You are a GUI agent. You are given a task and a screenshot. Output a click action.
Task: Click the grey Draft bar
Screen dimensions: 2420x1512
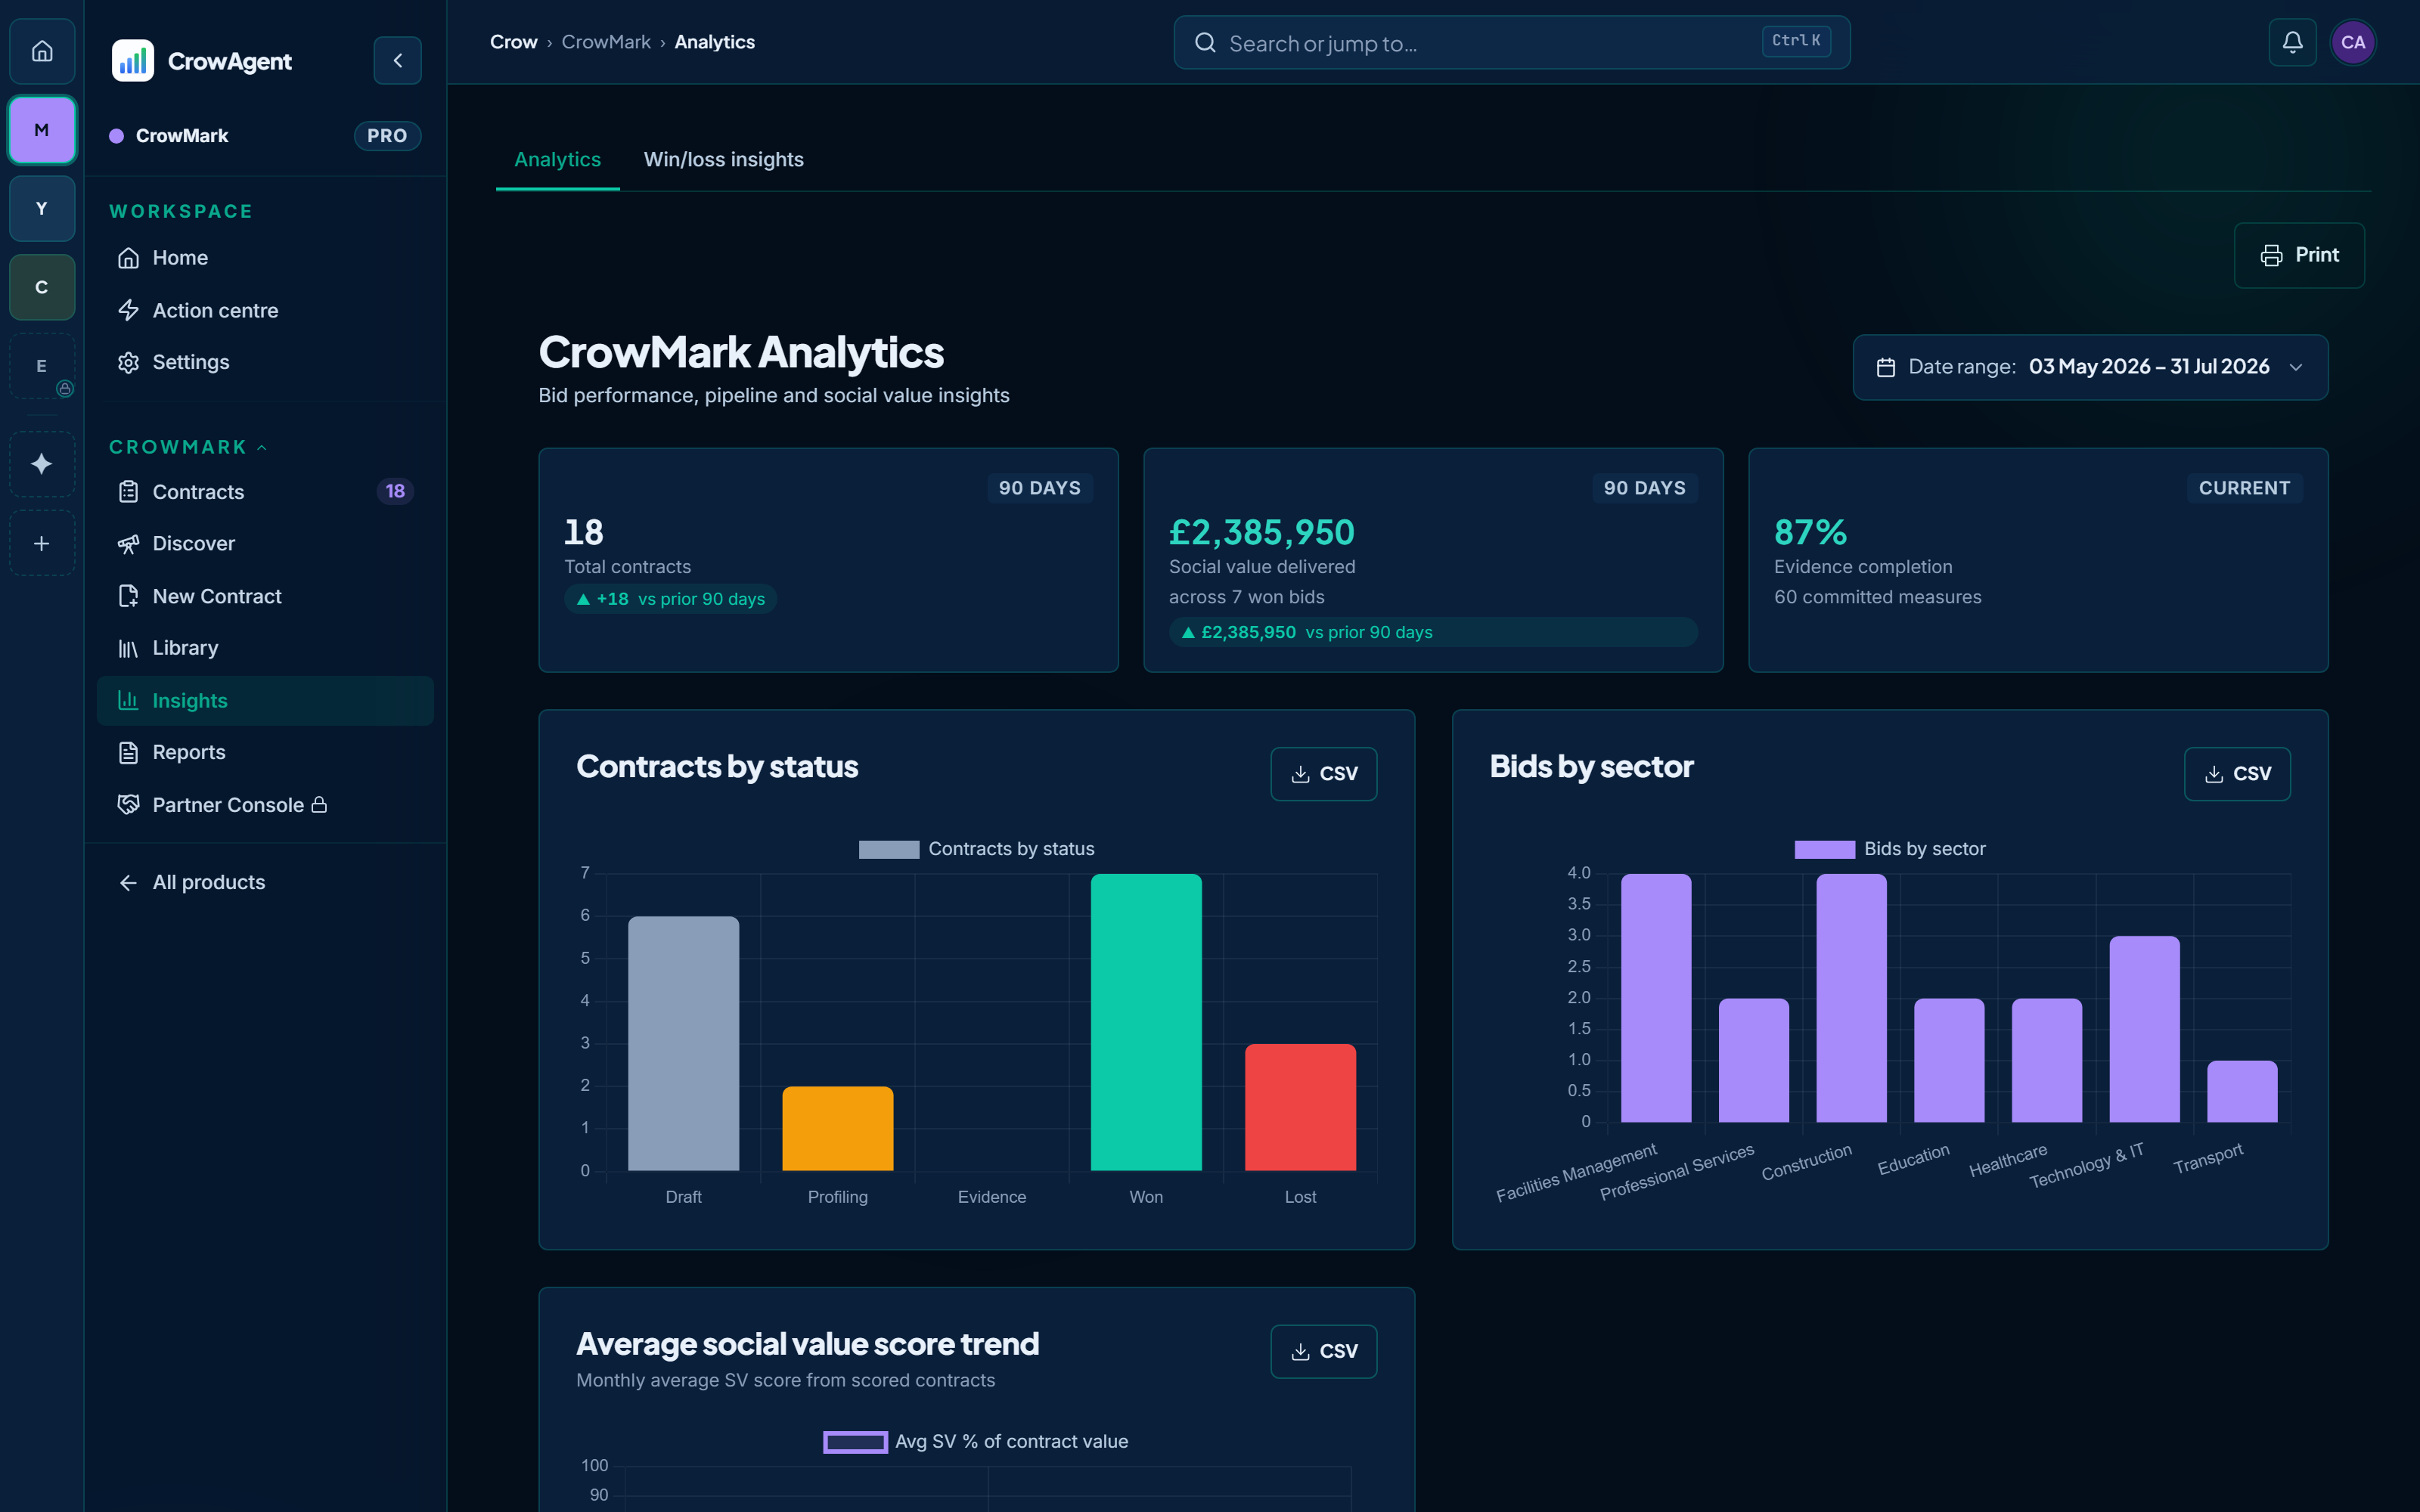[683, 1044]
